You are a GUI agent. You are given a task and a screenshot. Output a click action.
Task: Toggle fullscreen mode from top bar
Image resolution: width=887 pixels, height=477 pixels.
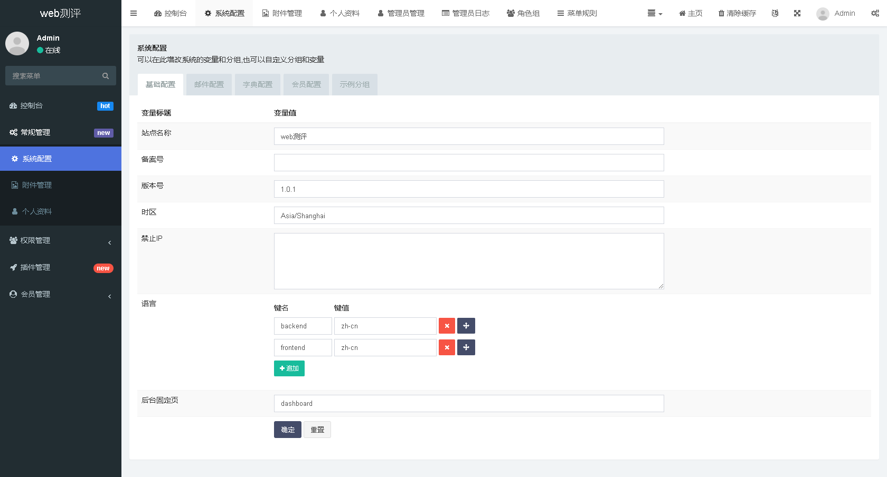pyautogui.click(x=797, y=13)
